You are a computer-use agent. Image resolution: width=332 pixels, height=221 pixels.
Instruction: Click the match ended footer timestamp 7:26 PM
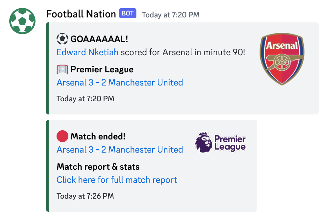click(x=85, y=196)
